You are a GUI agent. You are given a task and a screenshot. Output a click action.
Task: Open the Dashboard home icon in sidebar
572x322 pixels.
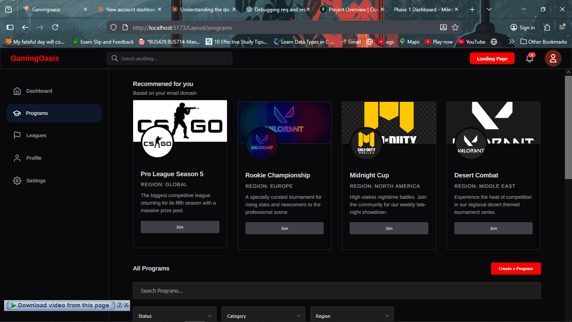pyautogui.click(x=17, y=91)
